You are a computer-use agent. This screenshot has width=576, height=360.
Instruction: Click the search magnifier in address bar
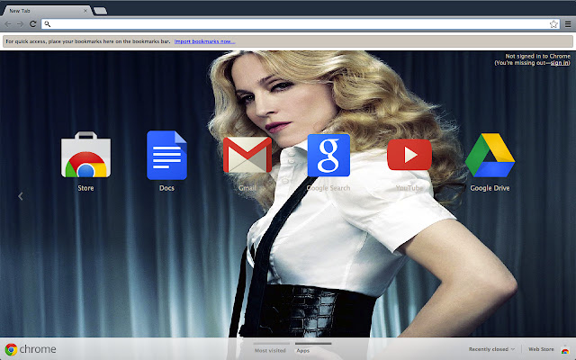point(48,24)
